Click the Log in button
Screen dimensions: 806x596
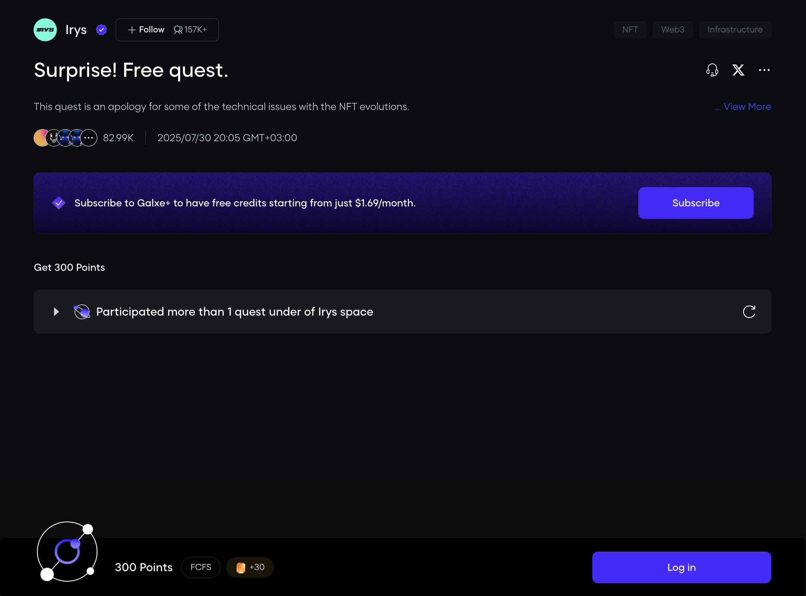pos(681,567)
